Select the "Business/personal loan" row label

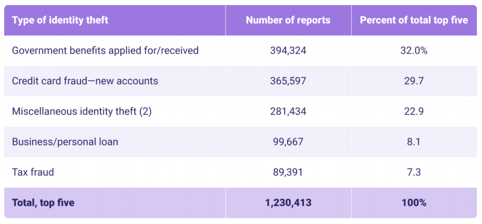point(65,142)
